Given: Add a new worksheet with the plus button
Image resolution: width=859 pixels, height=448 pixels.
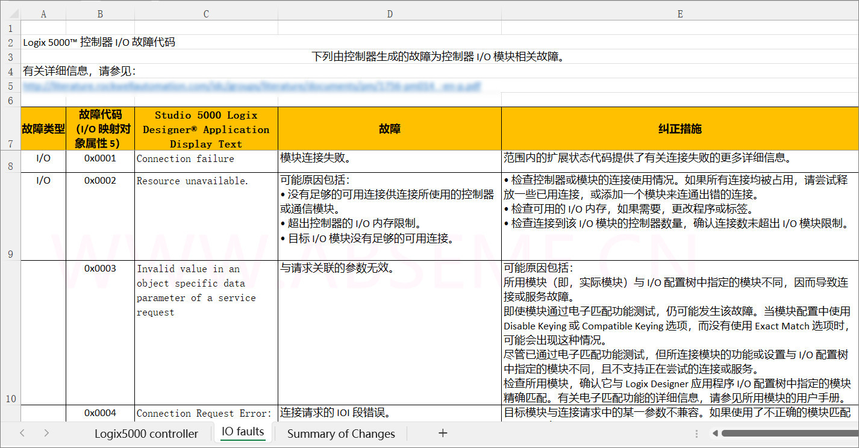Looking at the screenshot, I should (443, 433).
